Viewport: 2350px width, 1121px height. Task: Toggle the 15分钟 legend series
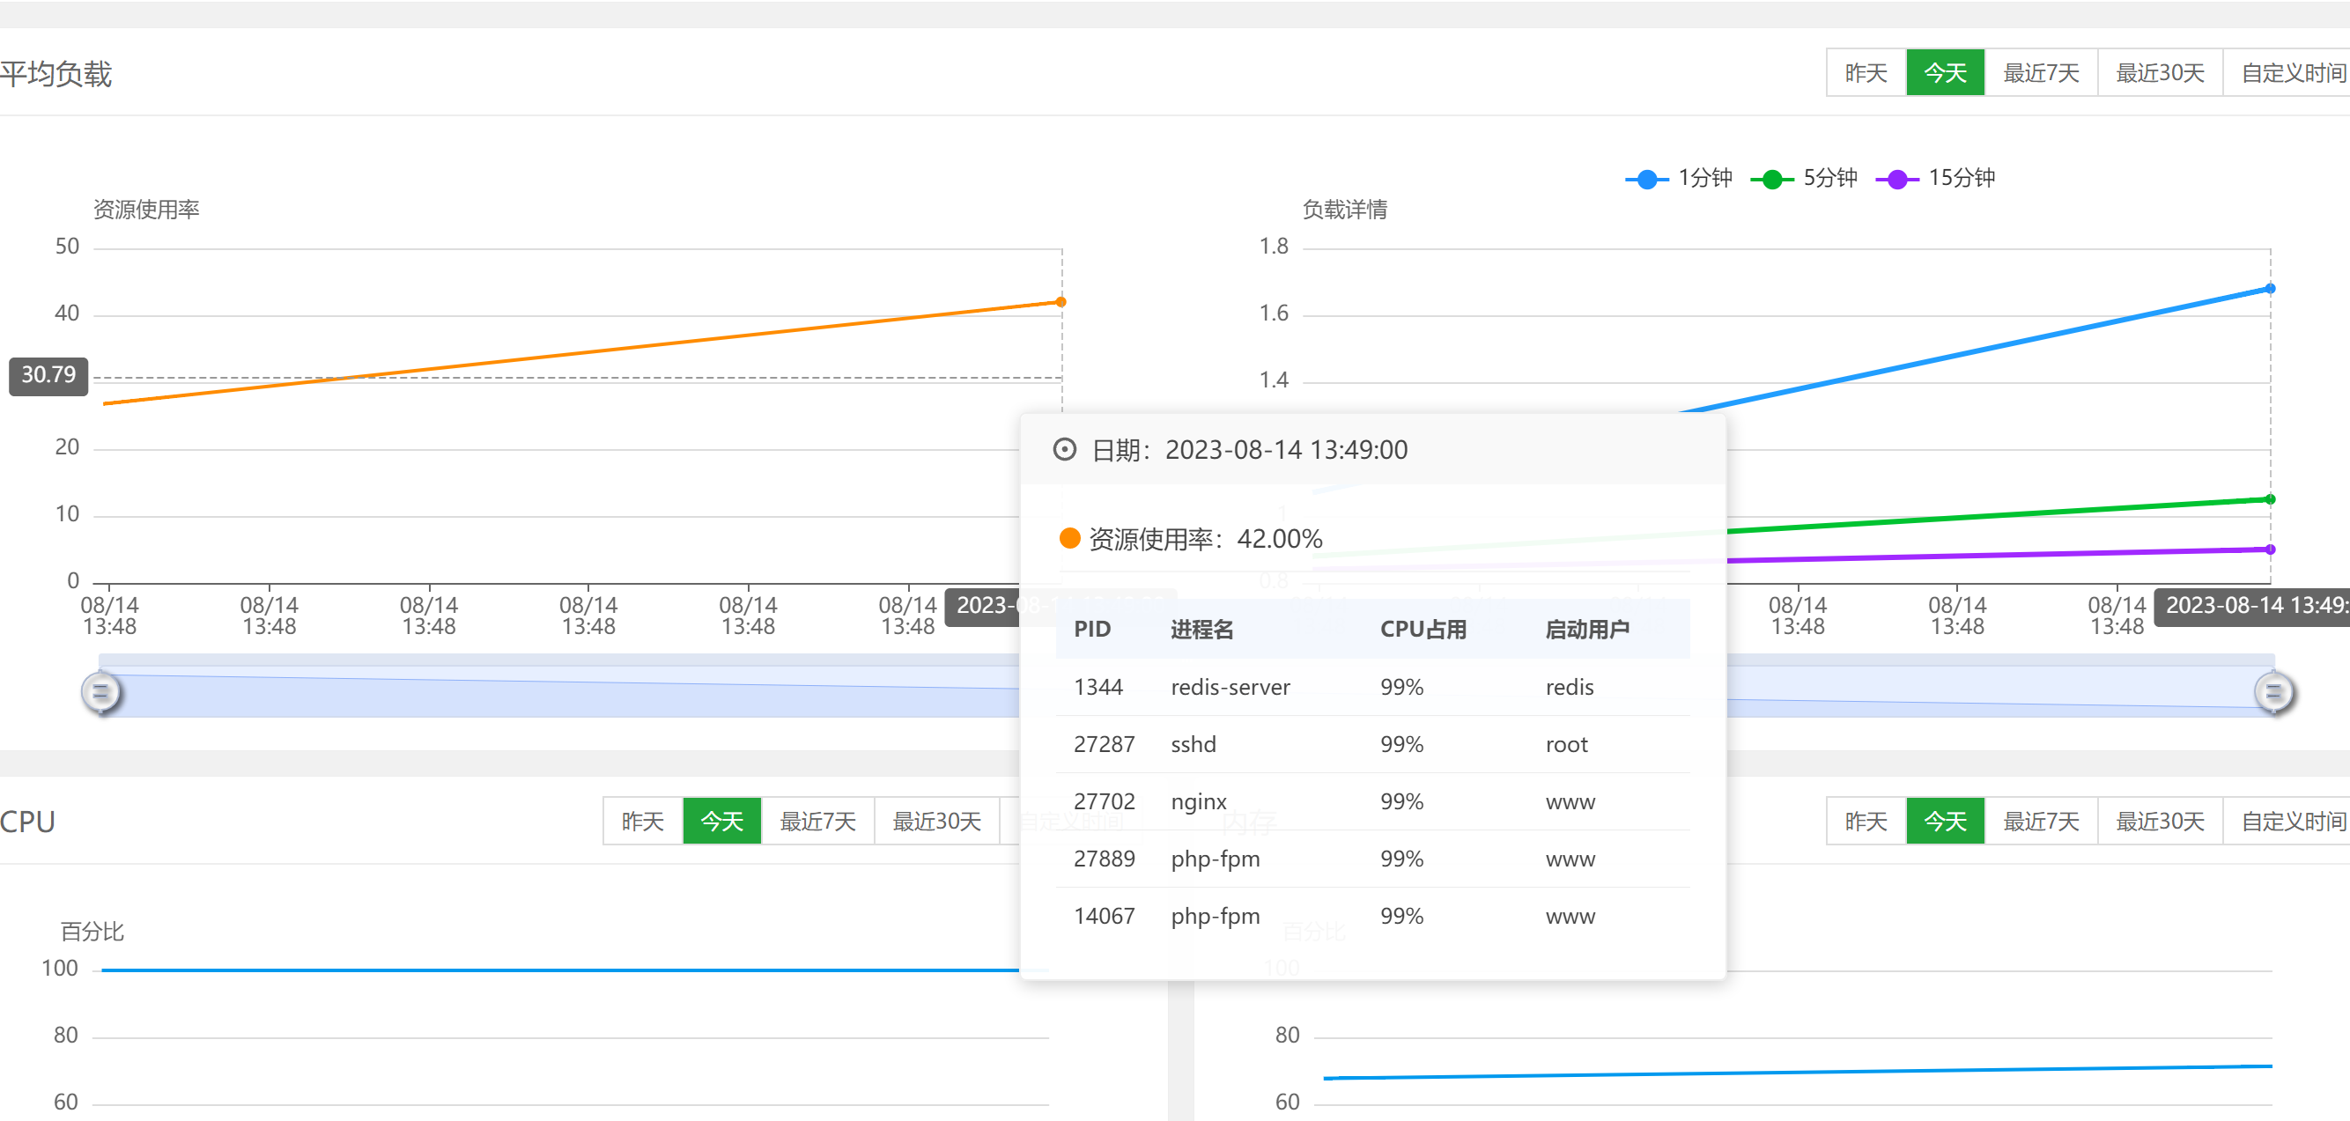pos(1936,178)
